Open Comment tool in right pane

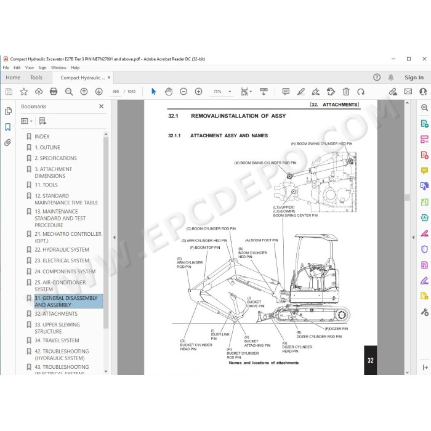tap(424, 171)
